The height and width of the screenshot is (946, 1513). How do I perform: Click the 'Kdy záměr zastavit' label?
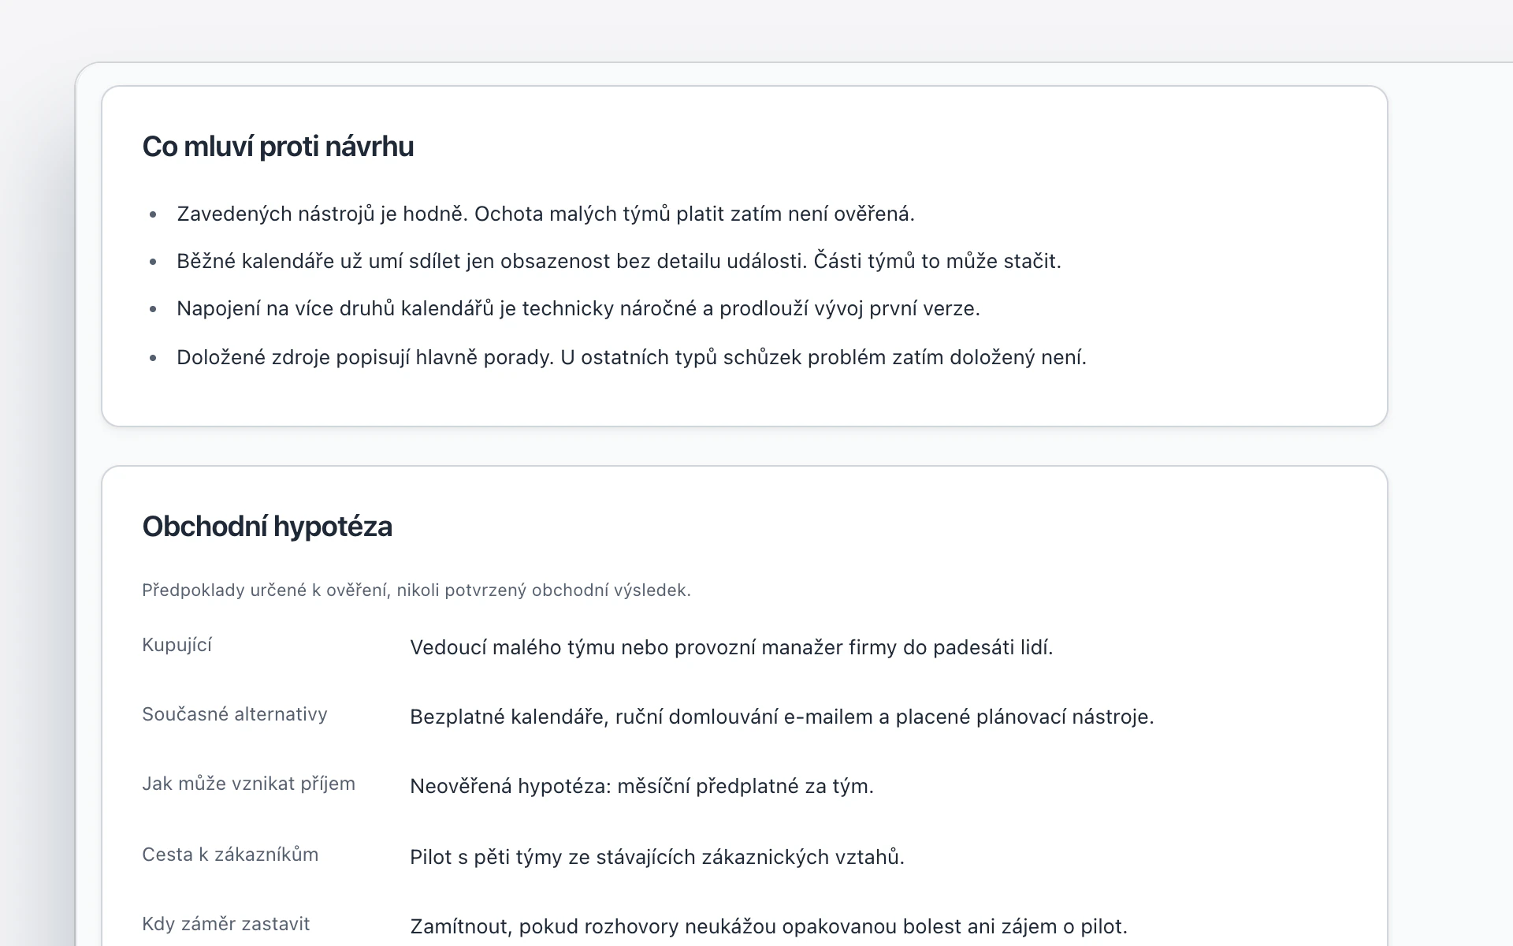pyautogui.click(x=225, y=924)
